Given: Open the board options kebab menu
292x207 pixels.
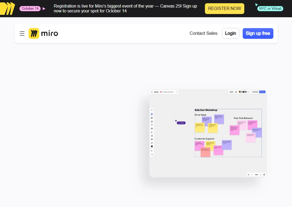Looking at the screenshot, I should (176, 92).
